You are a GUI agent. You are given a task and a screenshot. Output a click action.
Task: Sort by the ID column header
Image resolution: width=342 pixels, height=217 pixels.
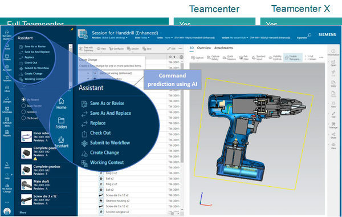(x=172, y=57)
